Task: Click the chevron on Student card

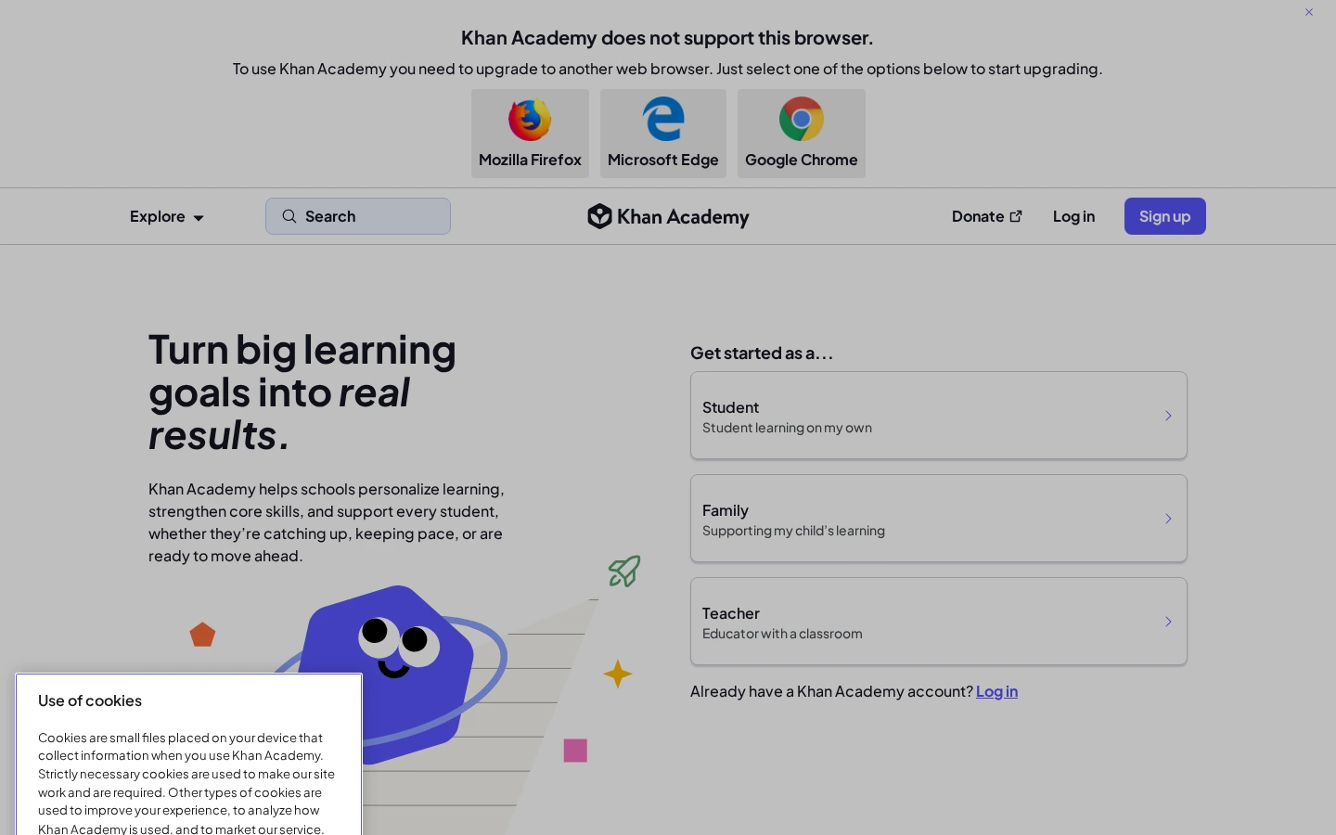Action: point(1168,416)
